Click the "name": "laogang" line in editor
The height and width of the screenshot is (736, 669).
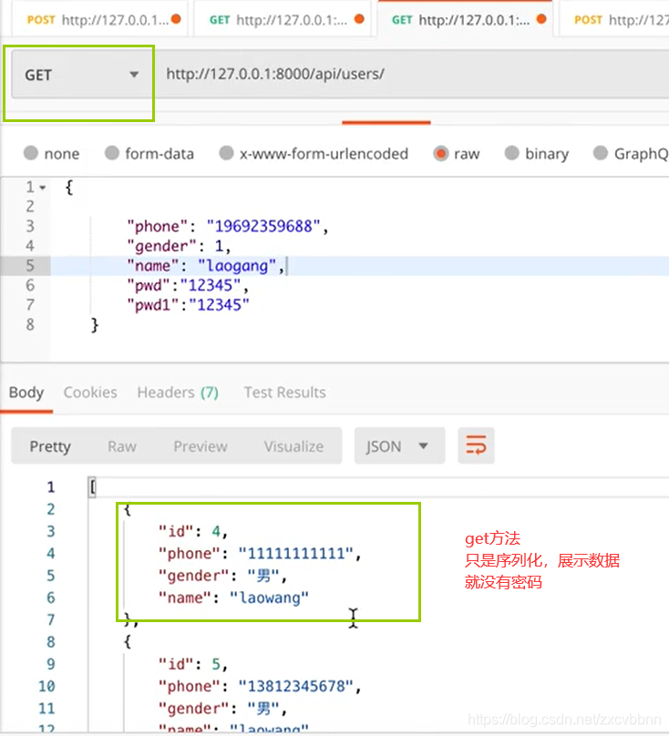[x=206, y=266]
